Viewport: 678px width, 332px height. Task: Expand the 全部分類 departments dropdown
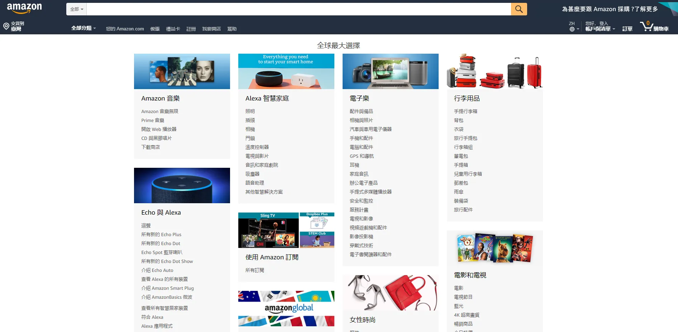[x=83, y=28]
